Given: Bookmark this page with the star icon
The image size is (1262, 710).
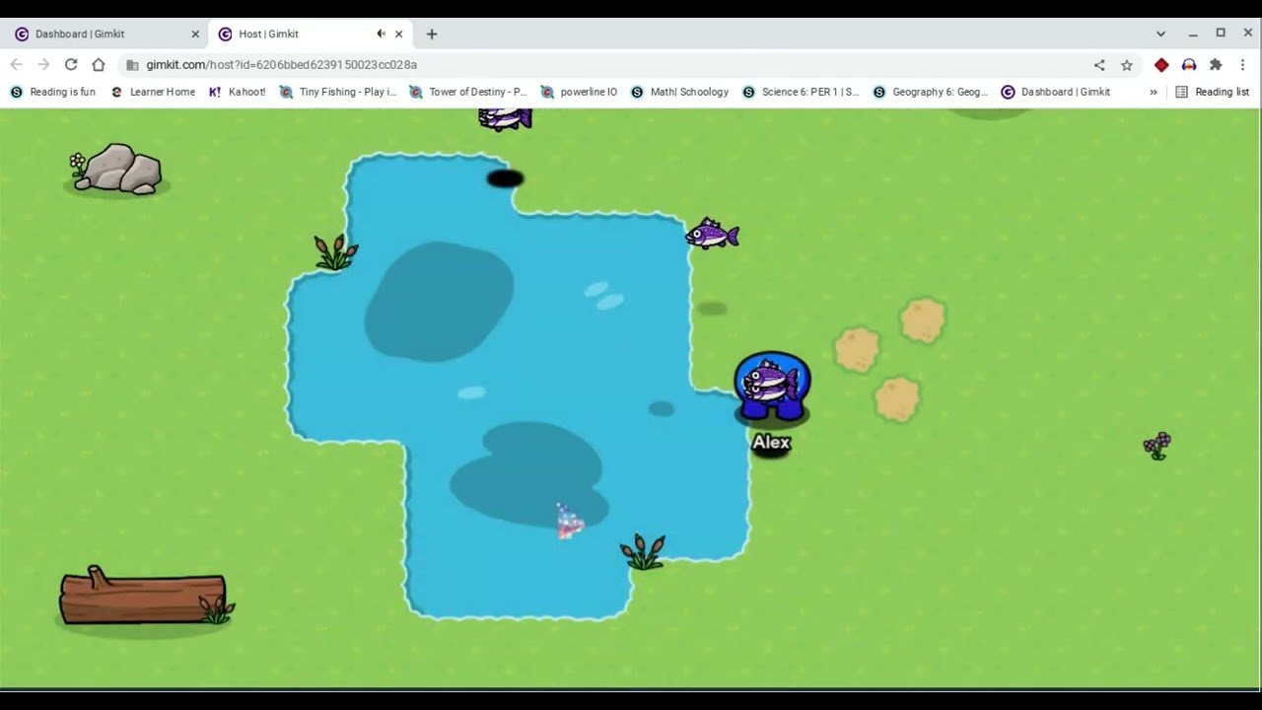Looking at the screenshot, I should [1127, 65].
